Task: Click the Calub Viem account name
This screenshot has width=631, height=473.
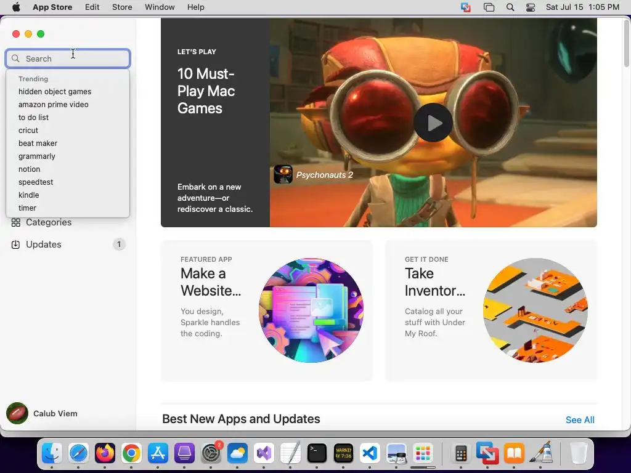Action: tap(55, 413)
